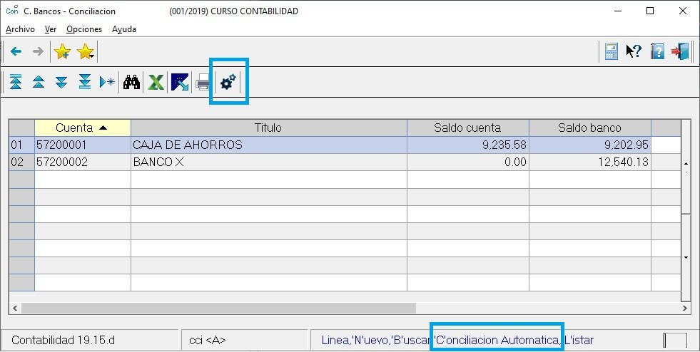This screenshot has height=352, width=700.
Task: Go to previous record icon
Action: click(x=39, y=82)
